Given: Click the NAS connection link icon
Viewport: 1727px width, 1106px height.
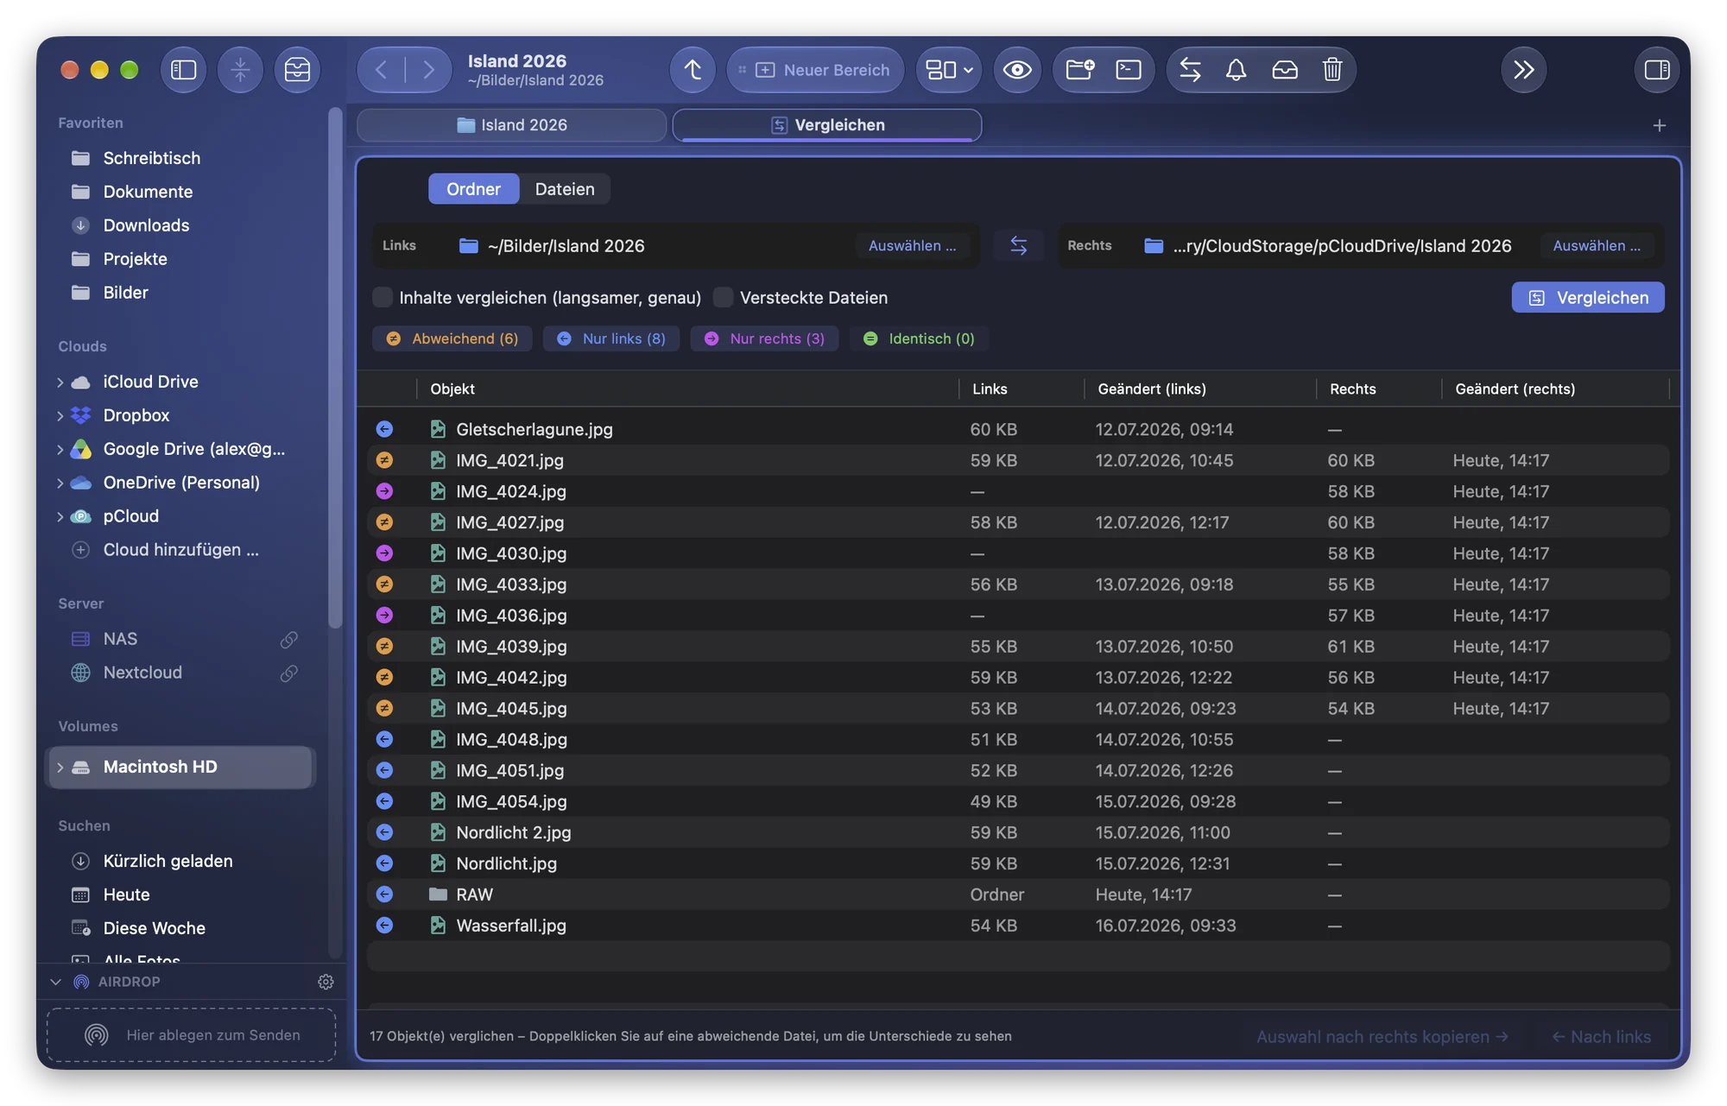Looking at the screenshot, I should coord(289,639).
